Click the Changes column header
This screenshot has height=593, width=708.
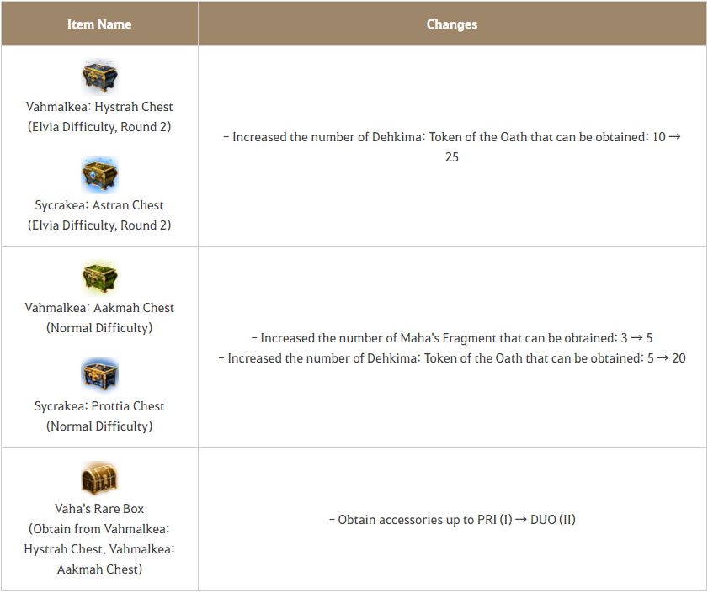point(452,24)
